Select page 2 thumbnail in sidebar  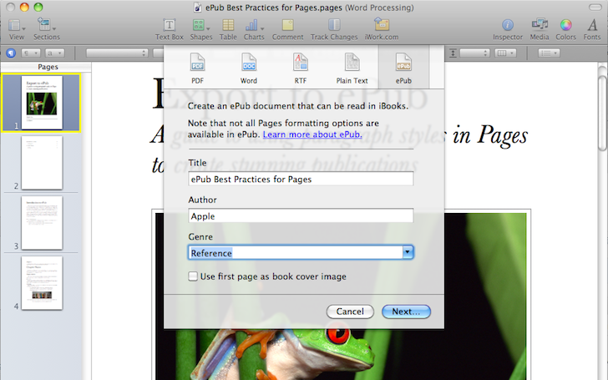pos(42,163)
